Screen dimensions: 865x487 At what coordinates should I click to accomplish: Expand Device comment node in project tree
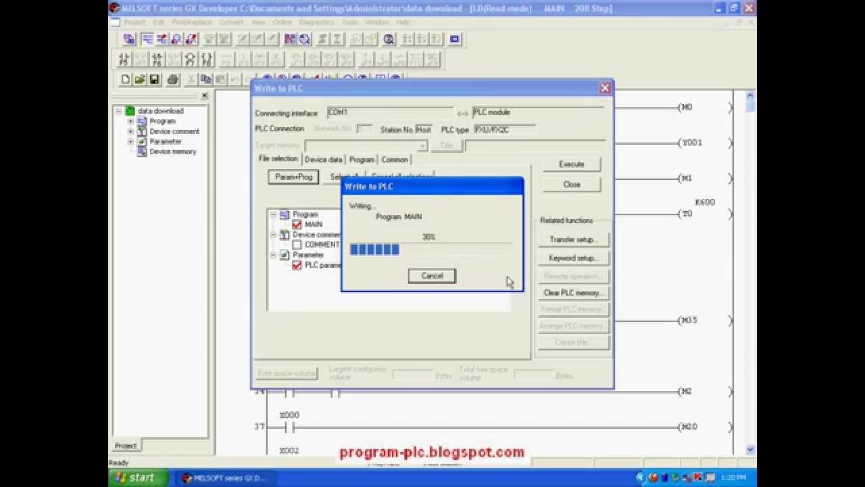click(x=130, y=131)
